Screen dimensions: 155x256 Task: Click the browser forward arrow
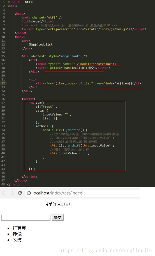[x=12, y=193]
